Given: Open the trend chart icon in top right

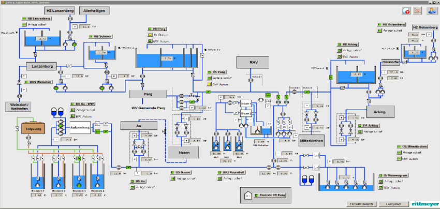Looking at the screenshot, I should tap(417, 11).
